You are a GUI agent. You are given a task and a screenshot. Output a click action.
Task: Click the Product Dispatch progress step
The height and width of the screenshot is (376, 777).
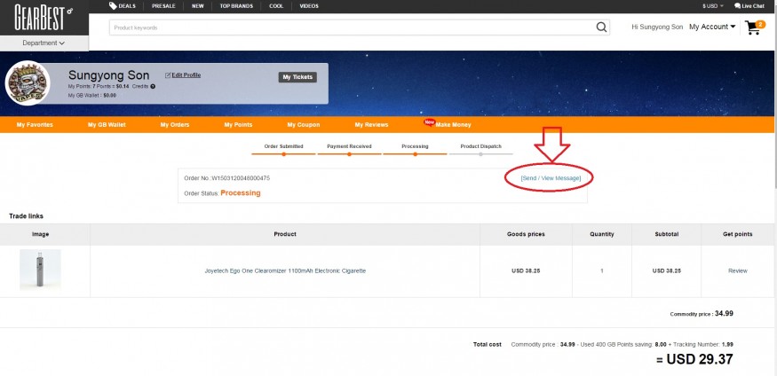(x=480, y=149)
